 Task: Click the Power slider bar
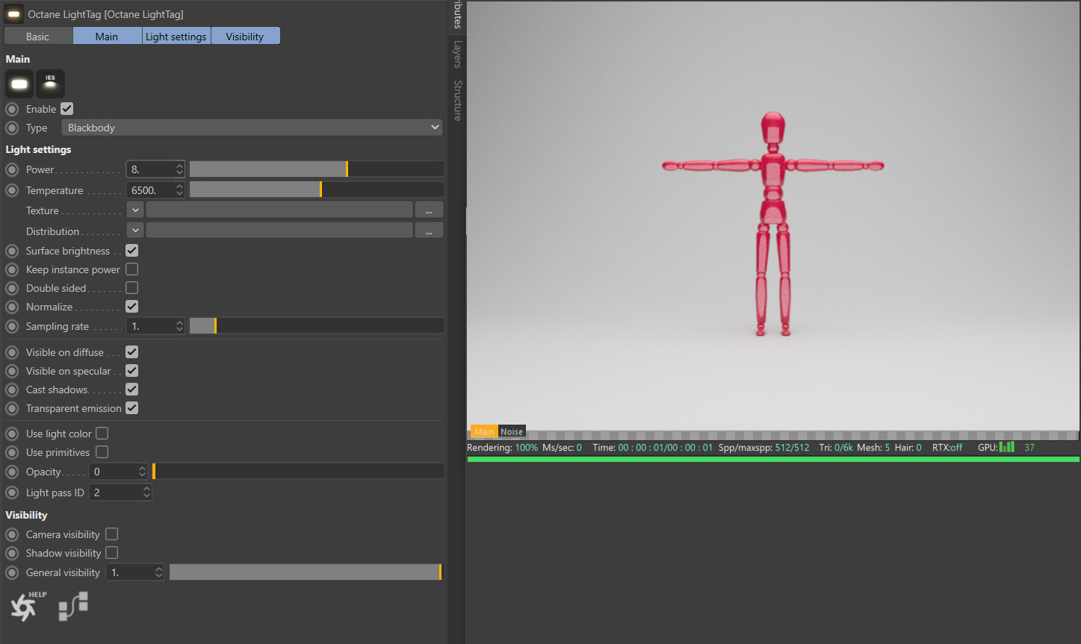click(x=316, y=169)
